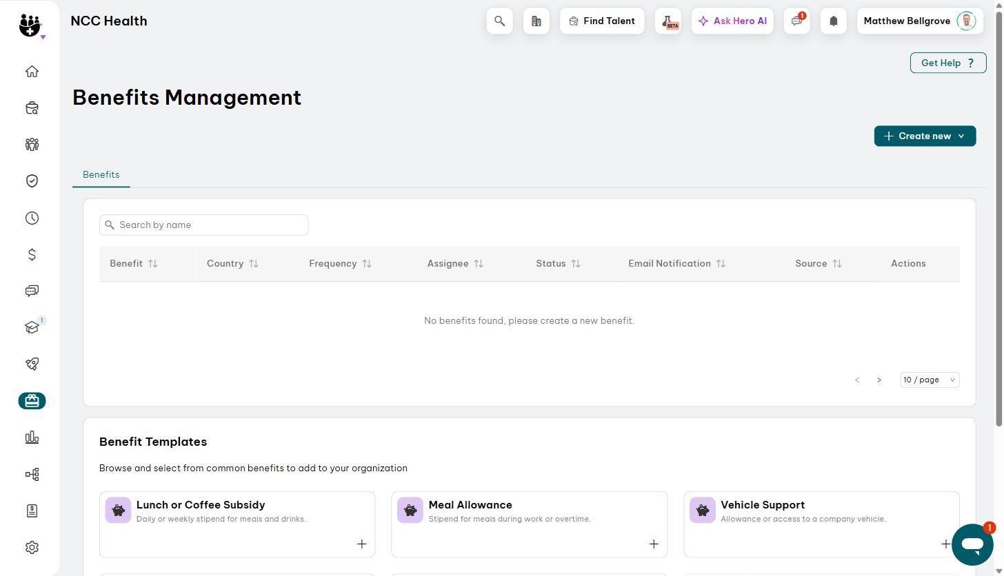This screenshot has width=1004, height=576.
Task: Add the Lunch or Coffee Subsidy template
Action: tap(362, 544)
